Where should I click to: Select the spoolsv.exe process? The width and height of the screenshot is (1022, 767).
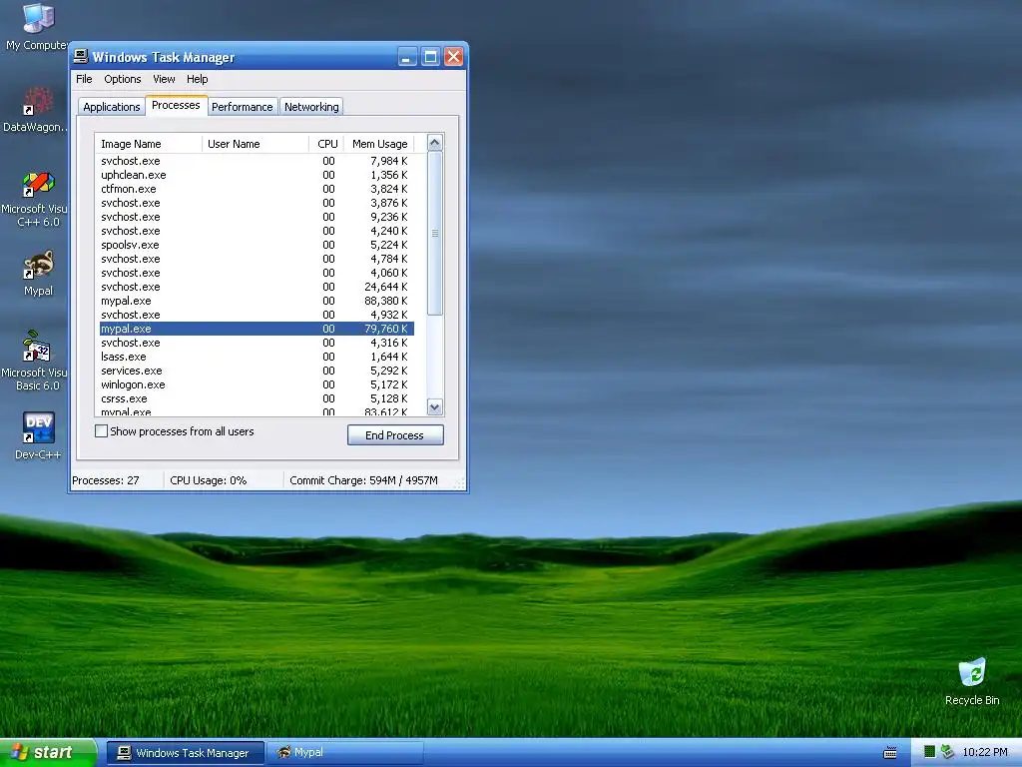click(x=256, y=245)
